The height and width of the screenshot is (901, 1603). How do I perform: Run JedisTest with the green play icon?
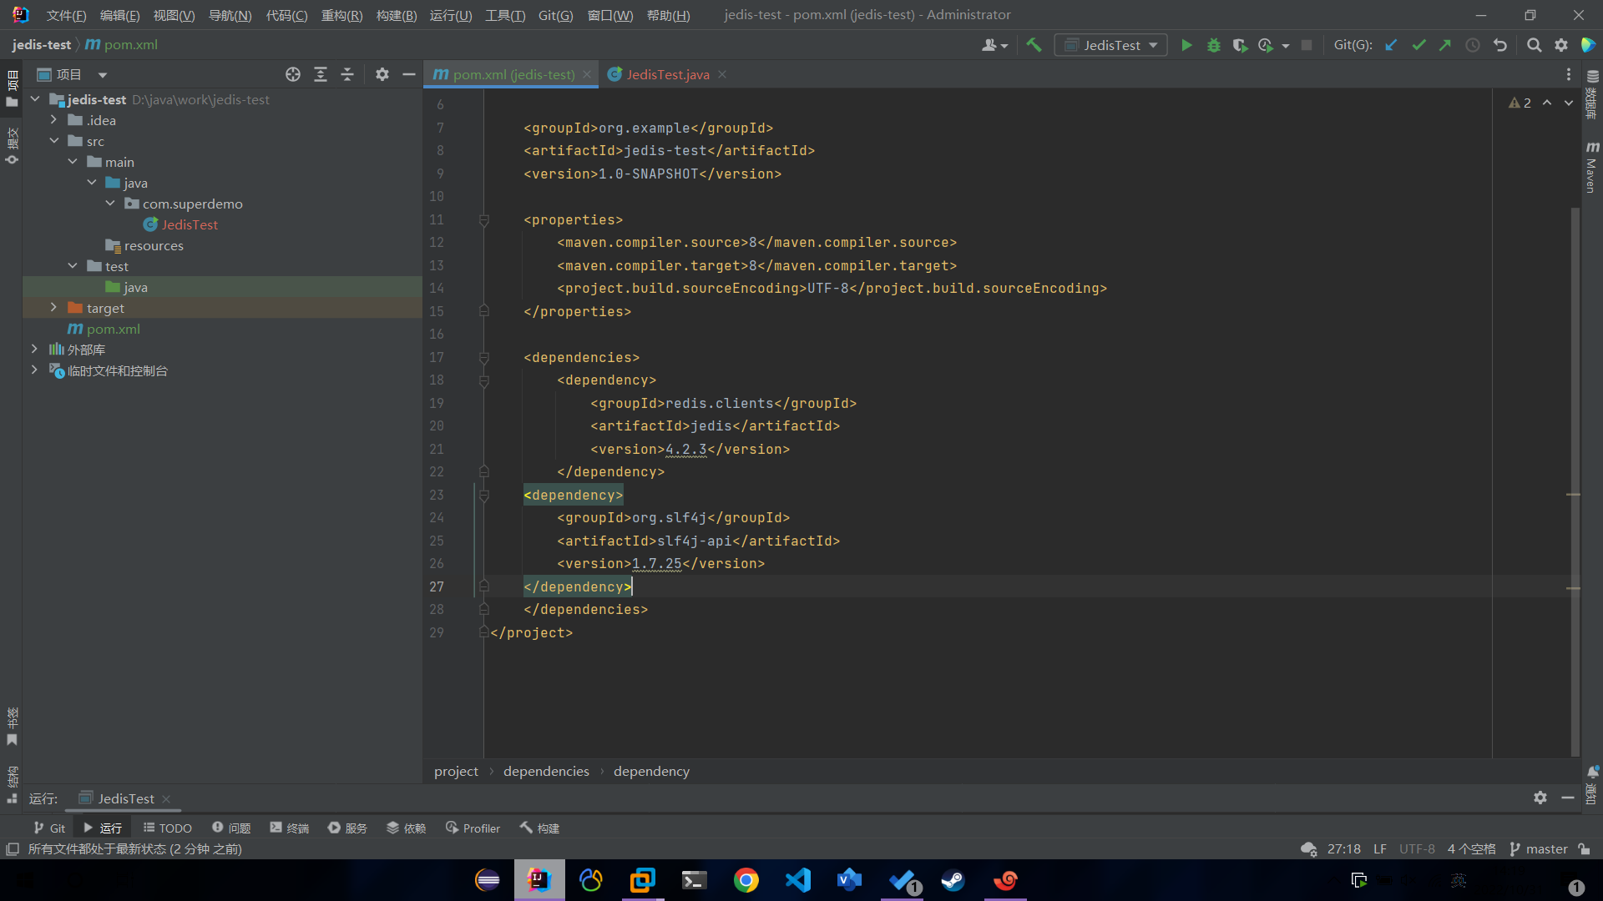pos(1186,45)
